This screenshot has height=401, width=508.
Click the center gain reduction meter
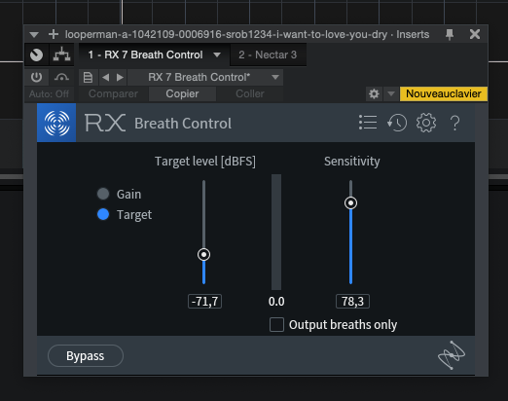coord(276,232)
